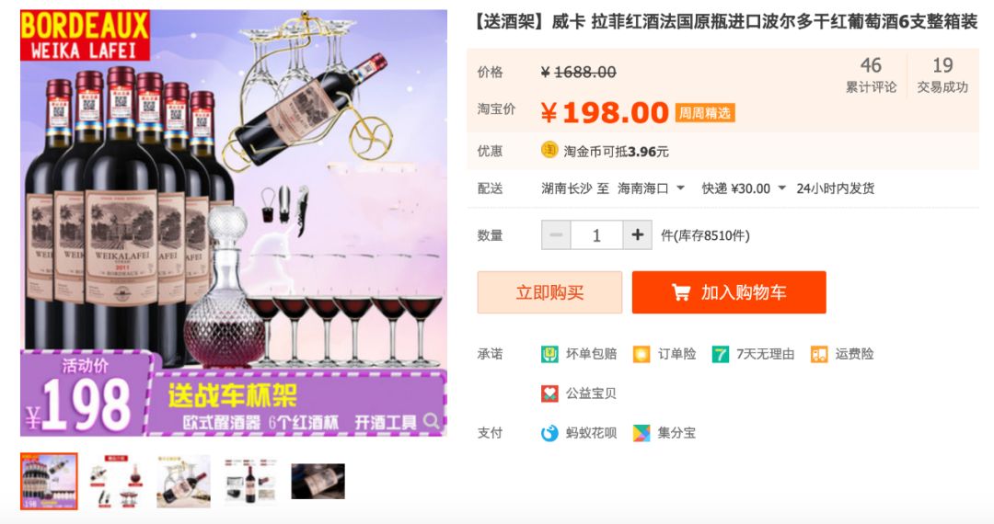Expand the 快递 ¥30.00 shipping dropdown
The width and height of the screenshot is (994, 524).
744,188
